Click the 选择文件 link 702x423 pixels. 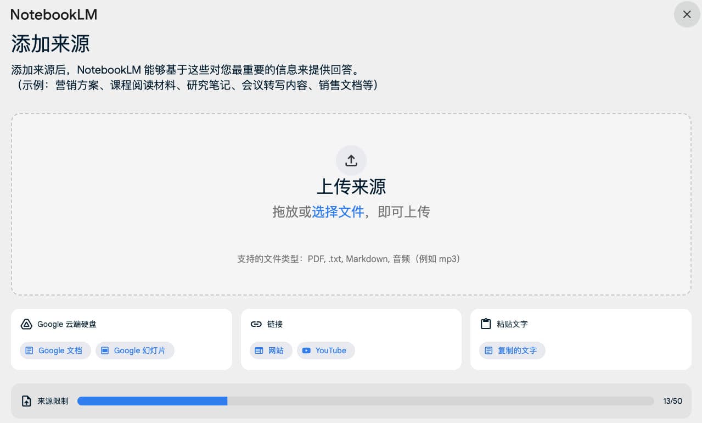(x=338, y=212)
